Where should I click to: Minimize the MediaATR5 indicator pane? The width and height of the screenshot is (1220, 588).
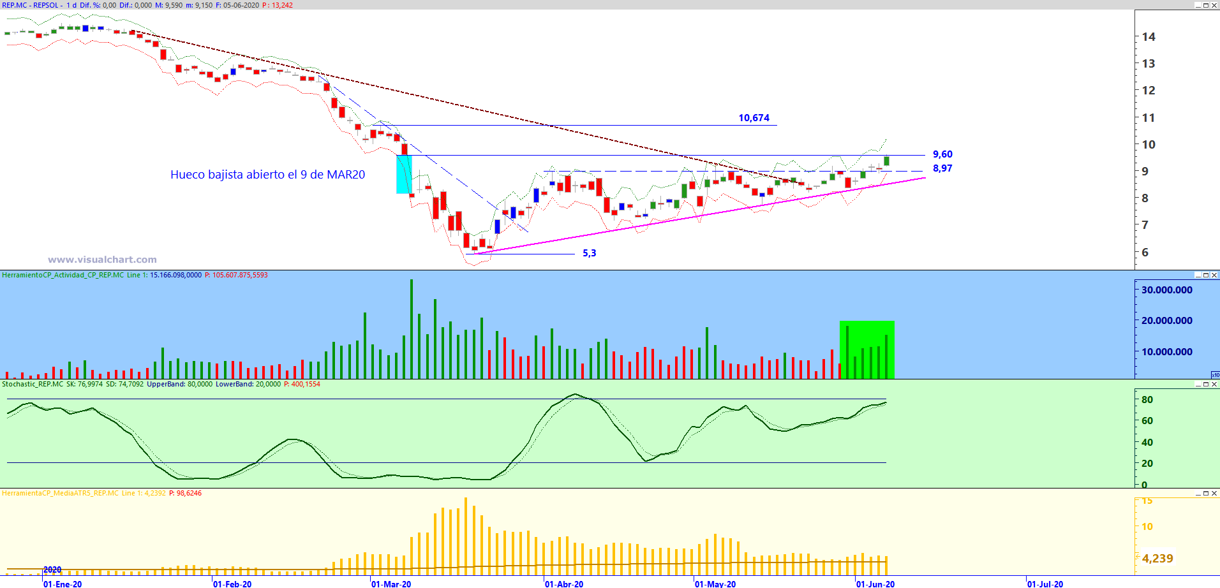pyautogui.click(x=1198, y=493)
